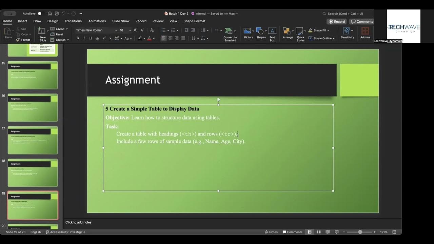Adjust the zoom slider in status bar

(360, 232)
